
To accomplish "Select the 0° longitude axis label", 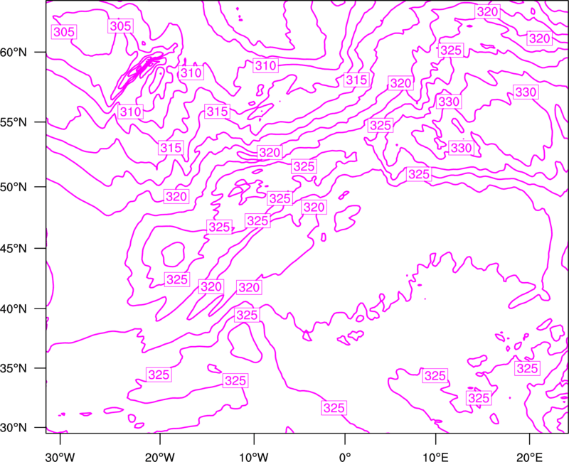I will coord(345,456).
